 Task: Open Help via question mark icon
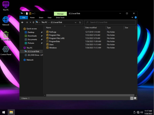(136, 18)
